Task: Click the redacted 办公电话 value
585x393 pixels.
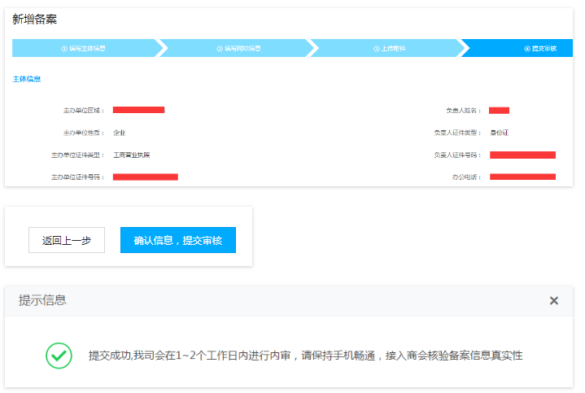Action: pyautogui.click(x=522, y=177)
